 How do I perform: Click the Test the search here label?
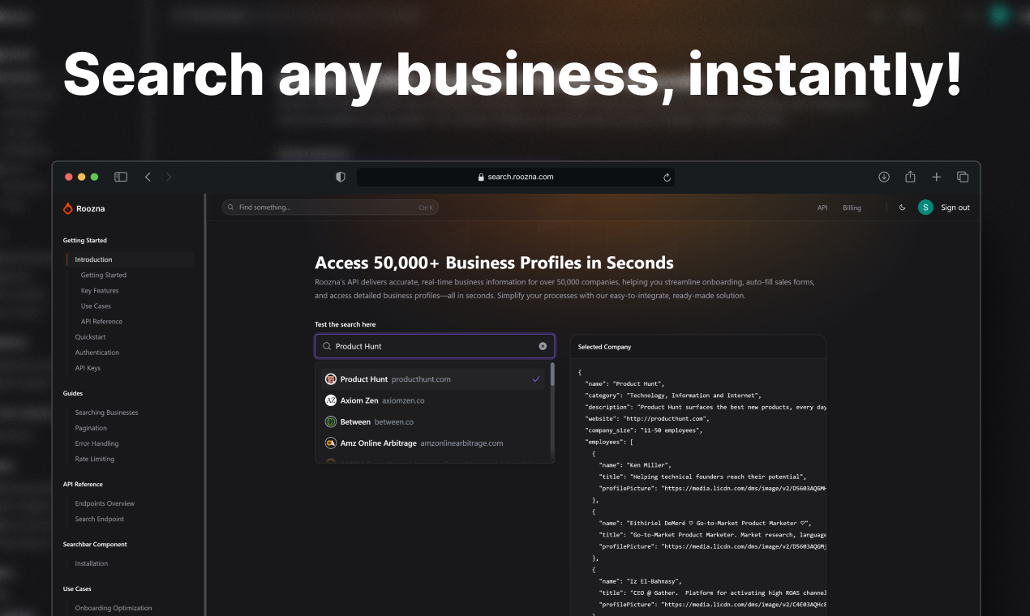point(345,324)
